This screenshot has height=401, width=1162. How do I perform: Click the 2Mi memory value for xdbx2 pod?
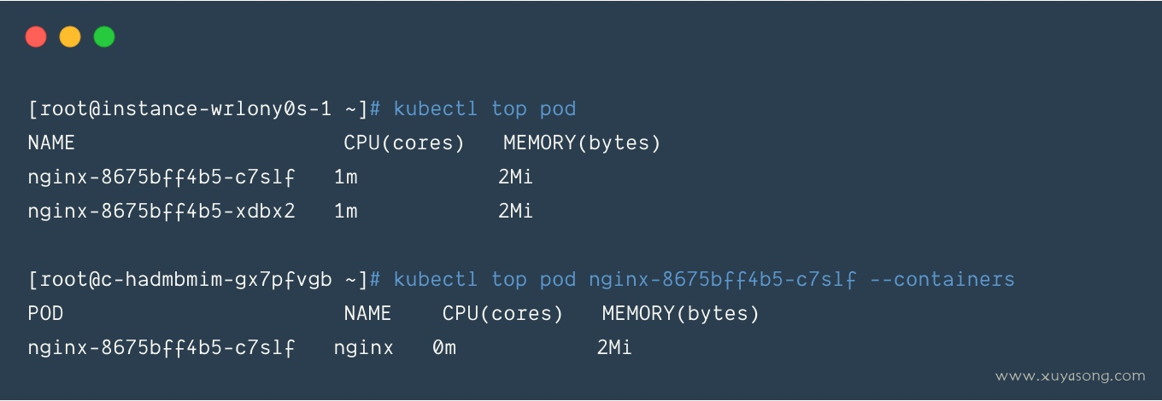(516, 211)
